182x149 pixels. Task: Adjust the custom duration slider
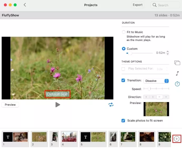click(130, 53)
